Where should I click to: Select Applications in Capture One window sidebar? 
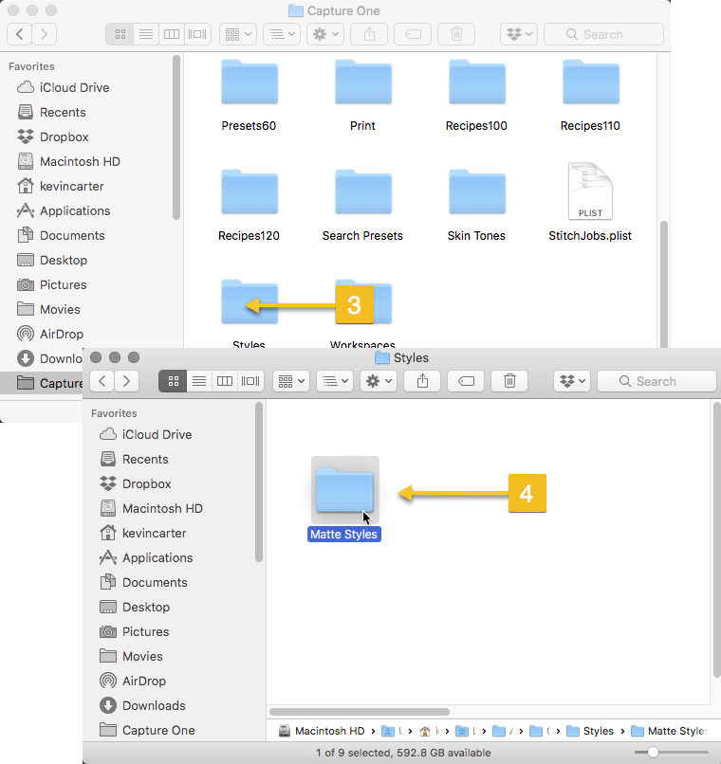(x=75, y=210)
